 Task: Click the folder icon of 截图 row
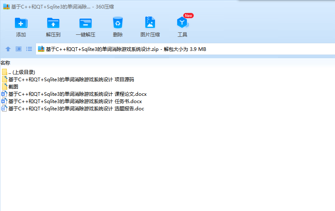(x=4, y=87)
